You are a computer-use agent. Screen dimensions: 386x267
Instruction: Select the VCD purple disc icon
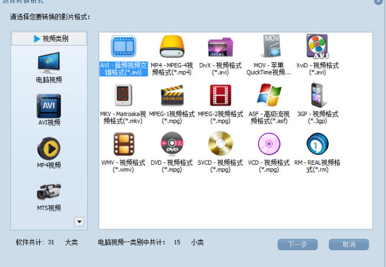pos(269,144)
